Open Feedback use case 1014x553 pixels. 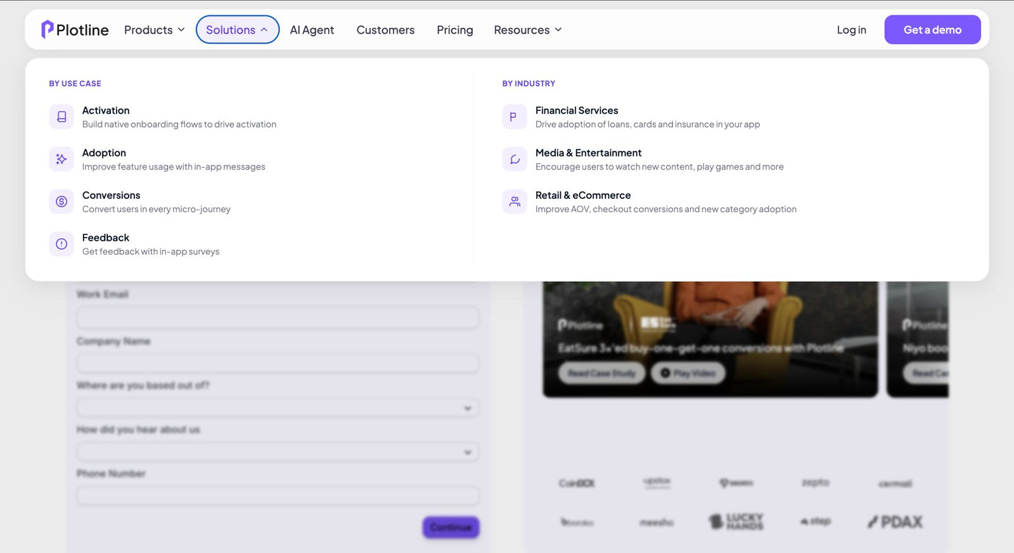(106, 238)
